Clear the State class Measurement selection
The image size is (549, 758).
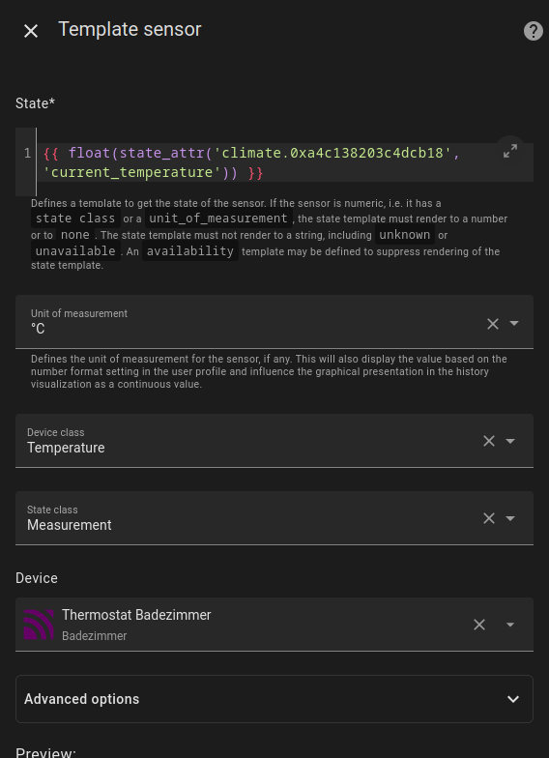489,518
